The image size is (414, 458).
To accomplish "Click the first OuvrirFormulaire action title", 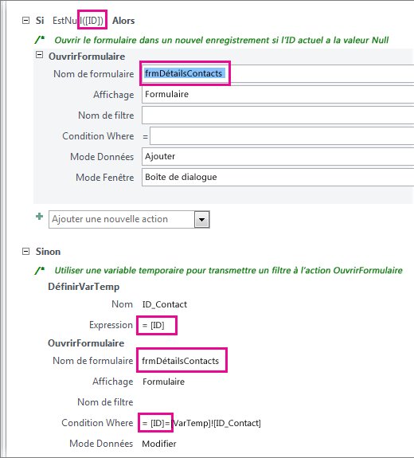I will 87,57.
